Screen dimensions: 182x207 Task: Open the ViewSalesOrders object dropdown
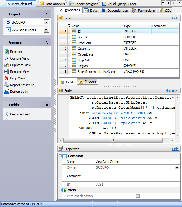pyautogui.click(x=46, y=30)
